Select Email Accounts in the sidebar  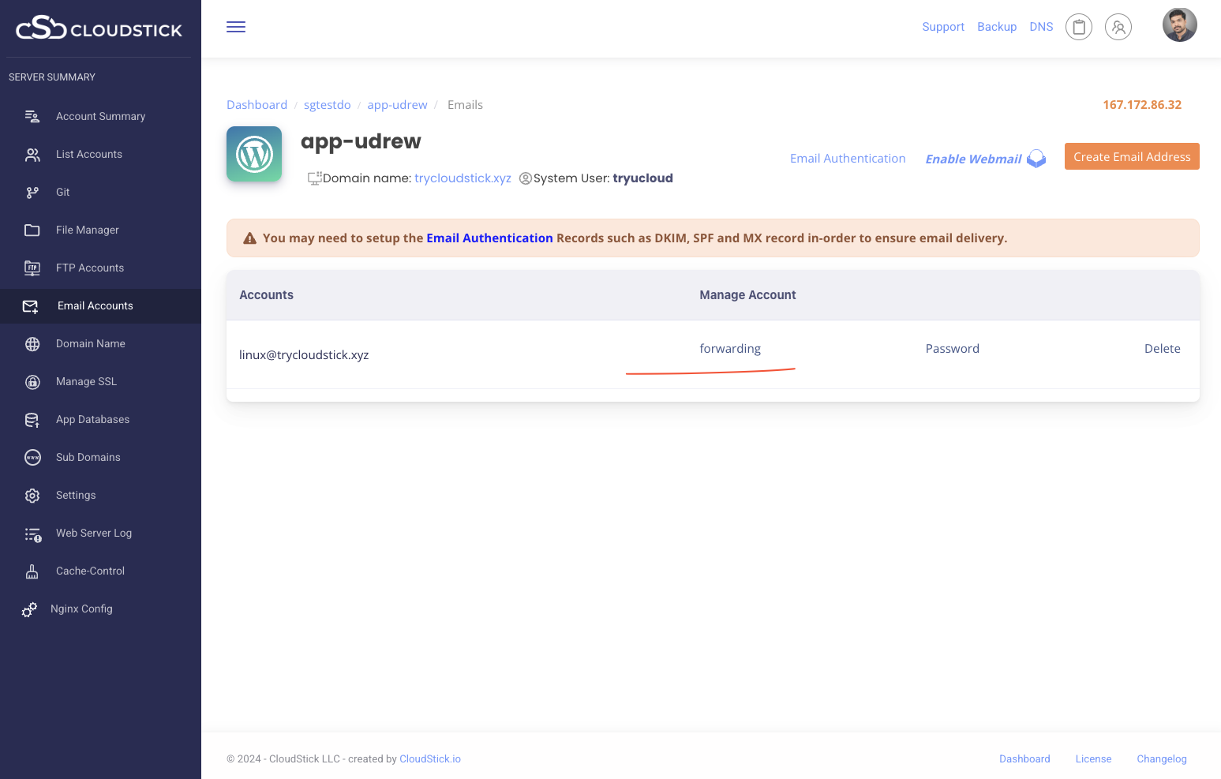click(95, 305)
